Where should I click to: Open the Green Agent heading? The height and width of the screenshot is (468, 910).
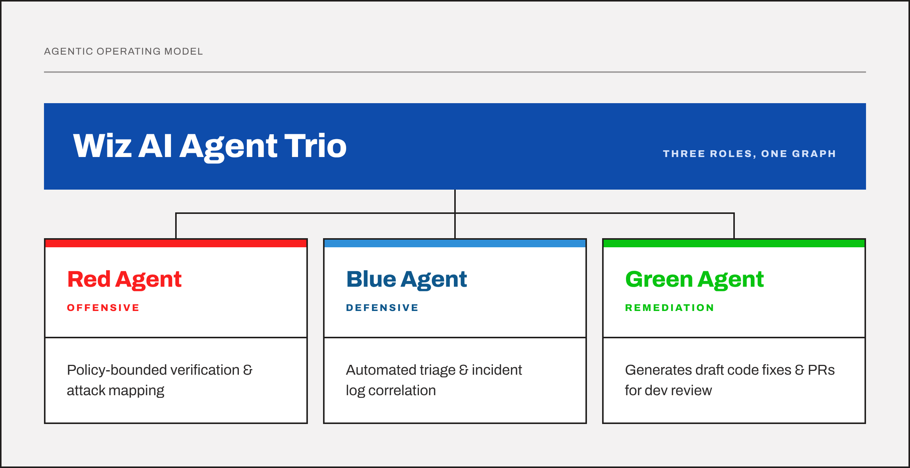(694, 280)
